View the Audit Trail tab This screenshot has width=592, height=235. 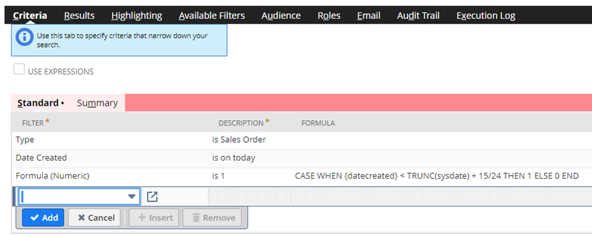[x=418, y=16]
